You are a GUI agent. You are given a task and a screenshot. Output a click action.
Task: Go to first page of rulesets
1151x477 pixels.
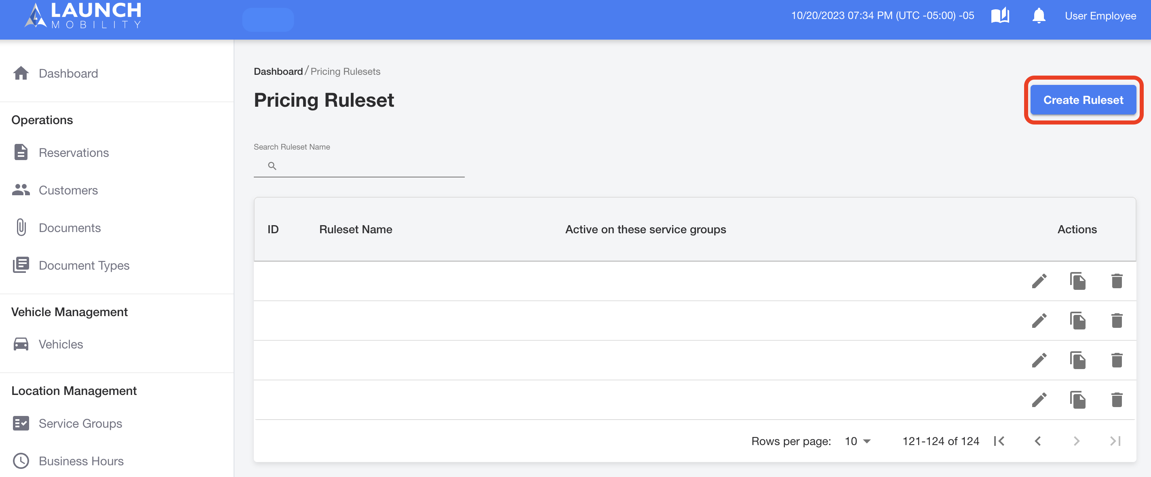(999, 441)
